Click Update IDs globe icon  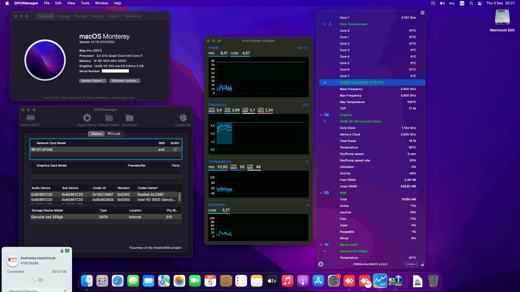[x=183, y=118]
